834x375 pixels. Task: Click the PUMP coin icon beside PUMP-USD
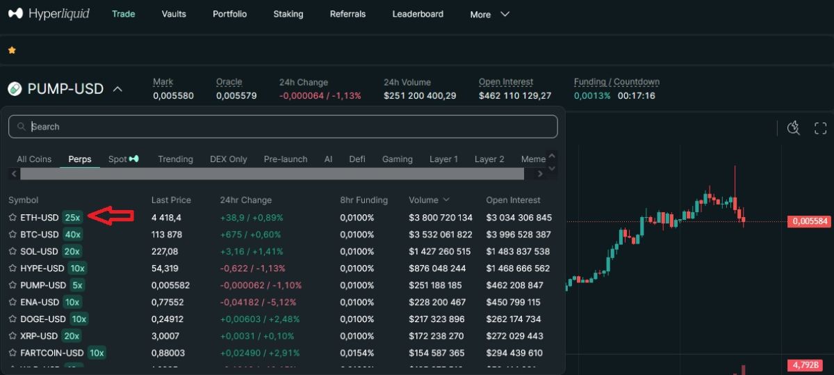(15, 89)
